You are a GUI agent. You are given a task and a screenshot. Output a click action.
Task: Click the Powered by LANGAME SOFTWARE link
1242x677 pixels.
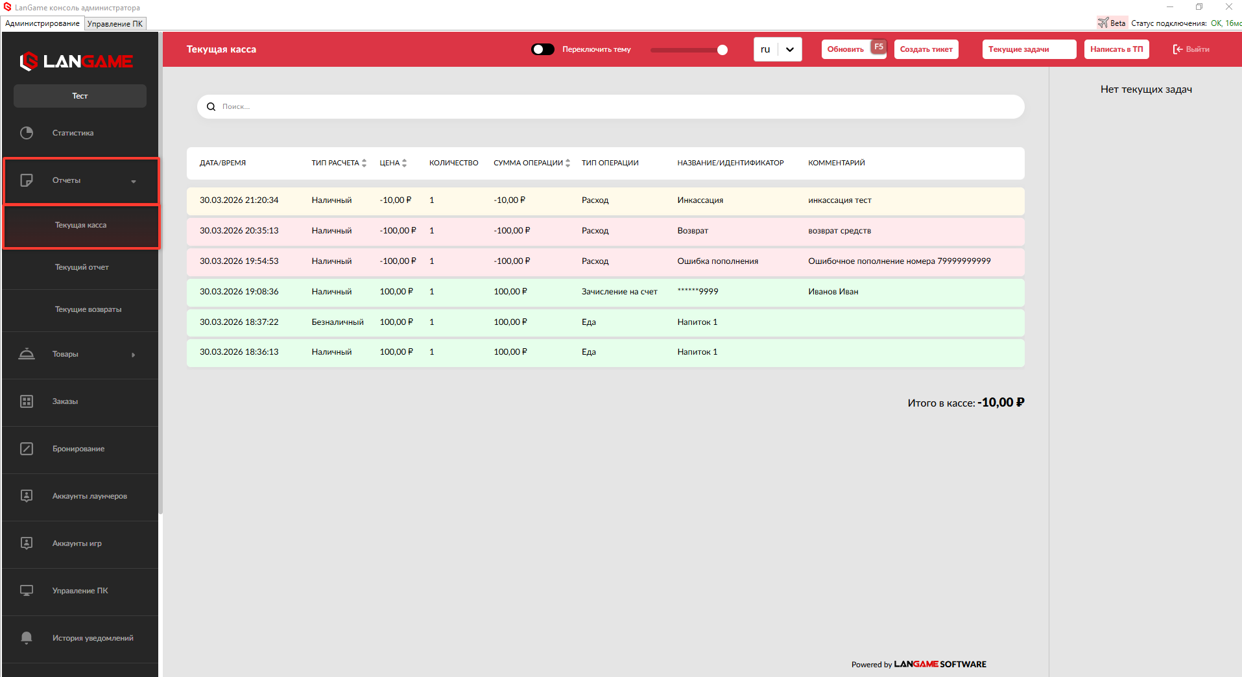[x=918, y=665]
